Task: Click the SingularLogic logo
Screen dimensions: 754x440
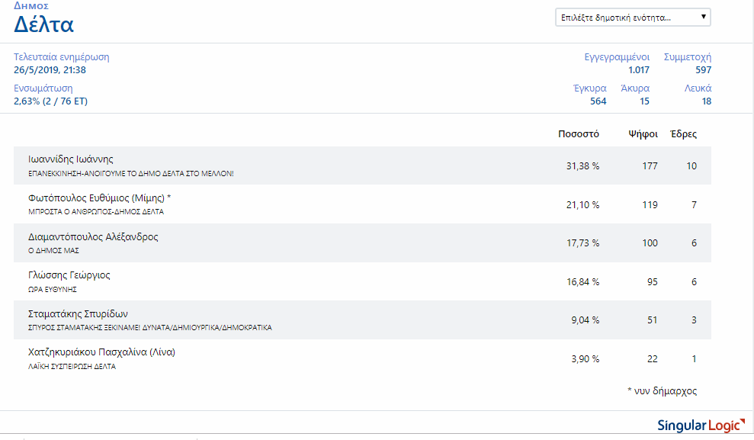Action: [x=701, y=425]
